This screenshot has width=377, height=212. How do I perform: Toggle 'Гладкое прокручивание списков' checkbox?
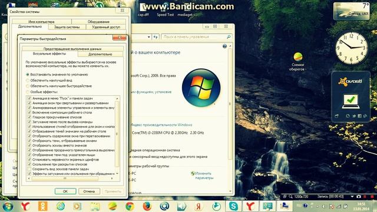click(x=29, y=117)
